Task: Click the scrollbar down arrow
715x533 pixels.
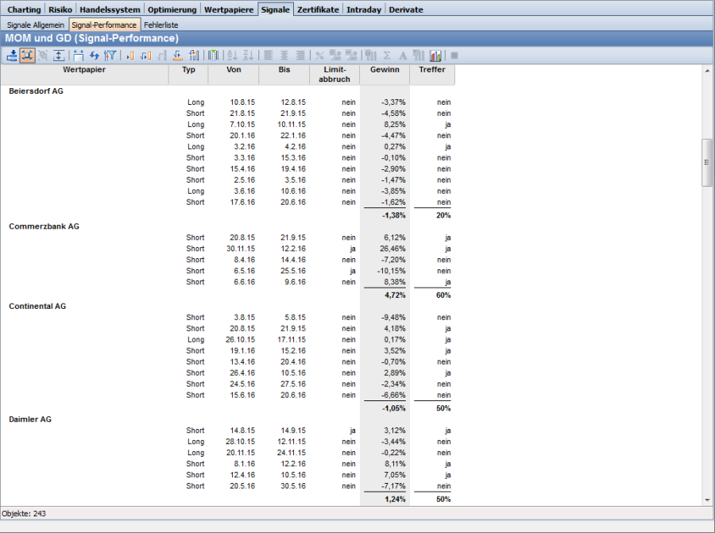Action: 707,500
